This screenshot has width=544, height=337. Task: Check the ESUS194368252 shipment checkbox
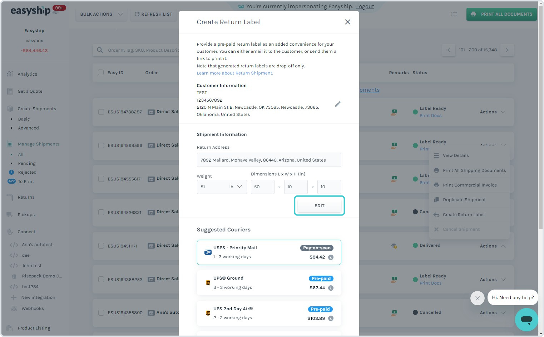[x=101, y=279]
